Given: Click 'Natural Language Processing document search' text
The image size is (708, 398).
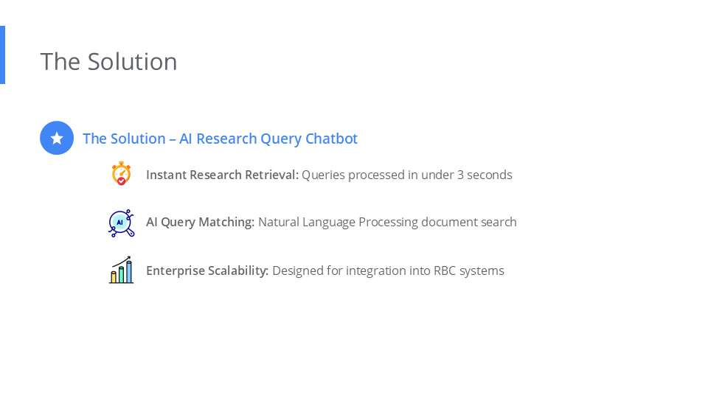Looking at the screenshot, I should [387, 222].
